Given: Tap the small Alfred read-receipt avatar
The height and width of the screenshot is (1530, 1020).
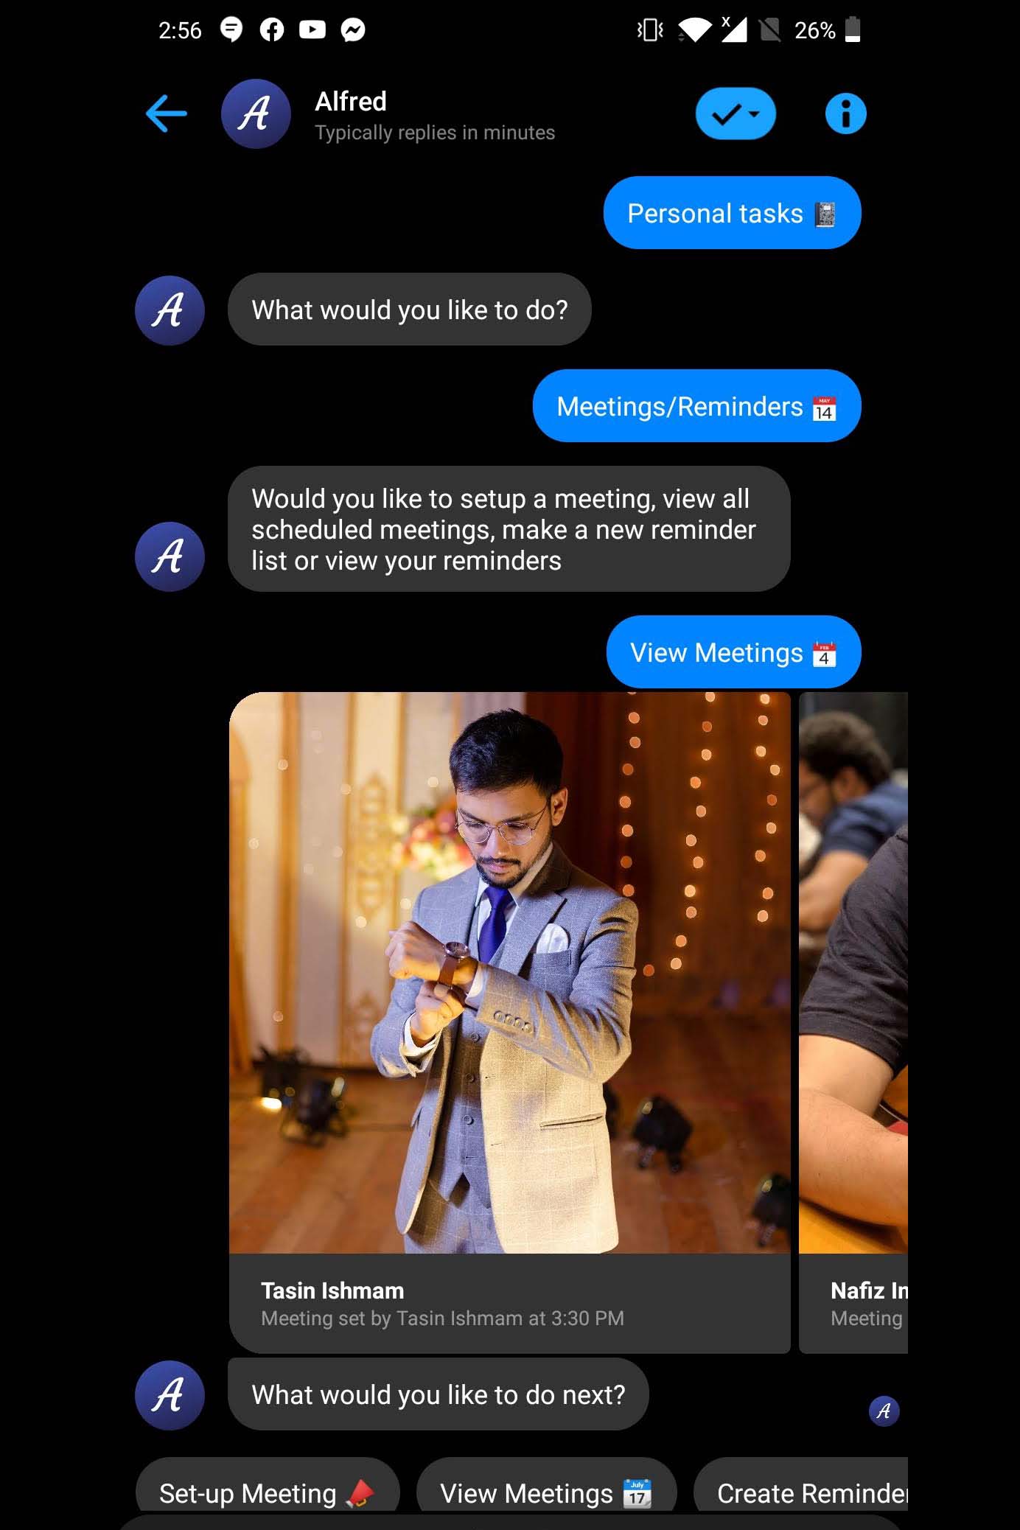Looking at the screenshot, I should [884, 1411].
